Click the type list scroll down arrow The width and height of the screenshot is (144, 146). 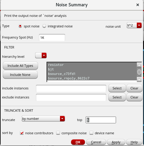(139, 79)
